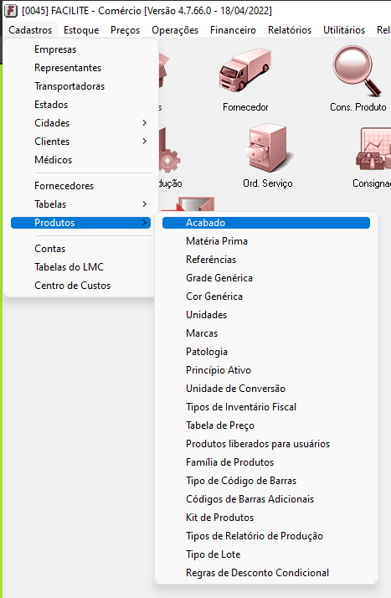Open the Relatórios menu
This screenshot has height=598, width=391.
coord(290,30)
